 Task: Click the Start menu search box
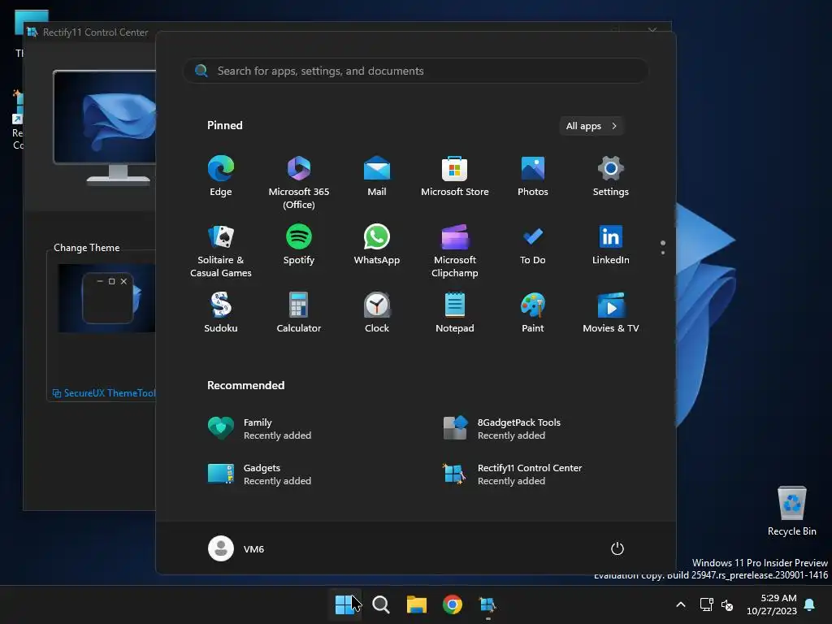415,71
